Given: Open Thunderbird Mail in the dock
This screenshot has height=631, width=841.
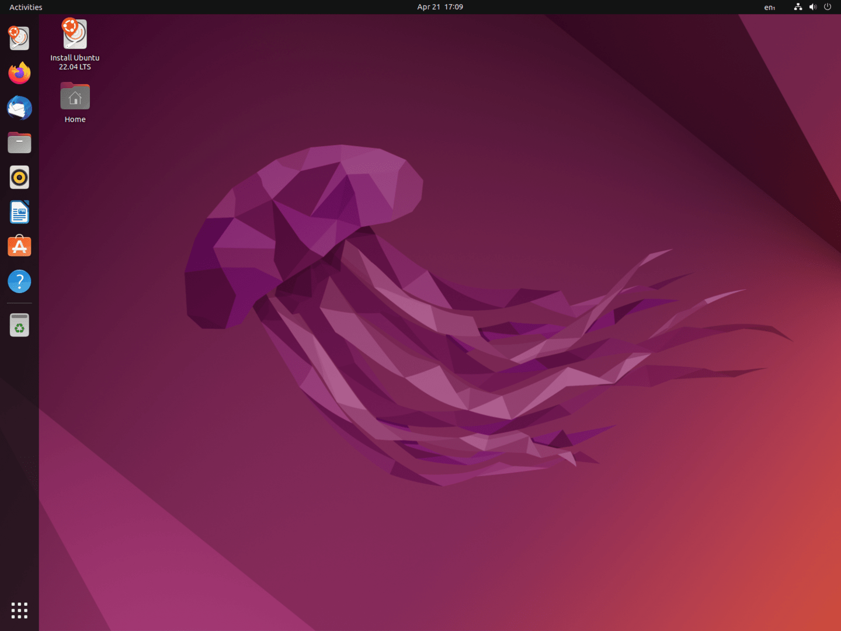Looking at the screenshot, I should click(x=19, y=108).
